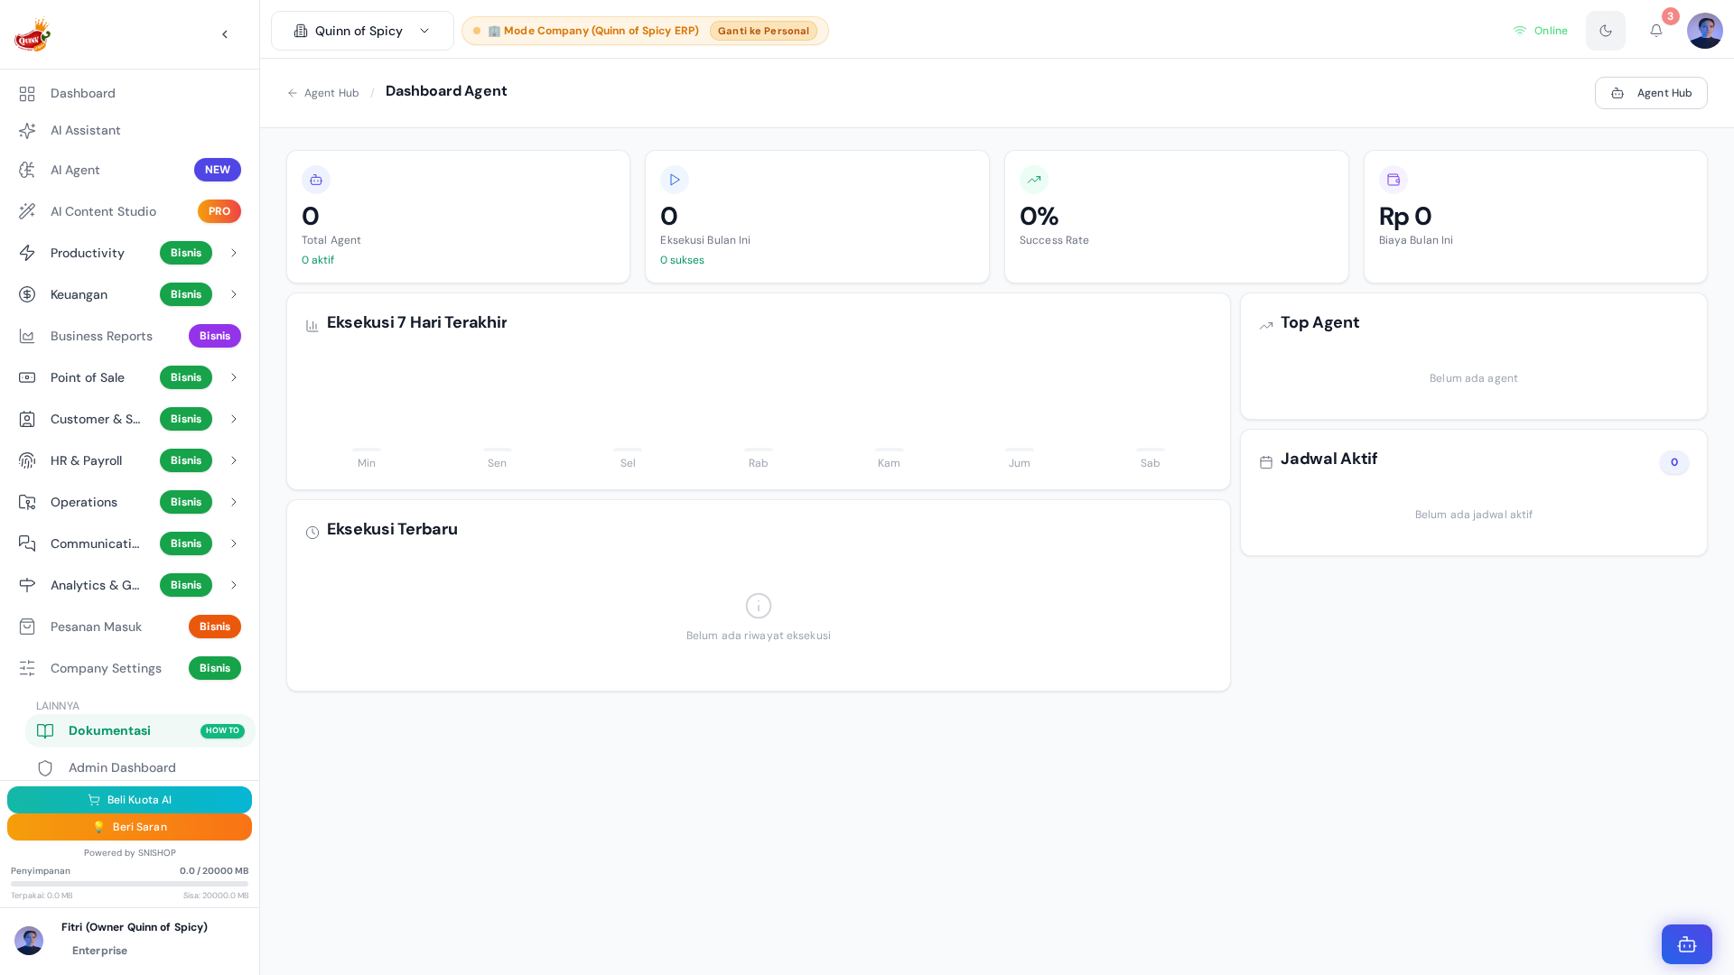Viewport: 1734px width, 975px height.
Task: Click the Eksekusi Terbaru clock icon
Action: click(x=312, y=533)
